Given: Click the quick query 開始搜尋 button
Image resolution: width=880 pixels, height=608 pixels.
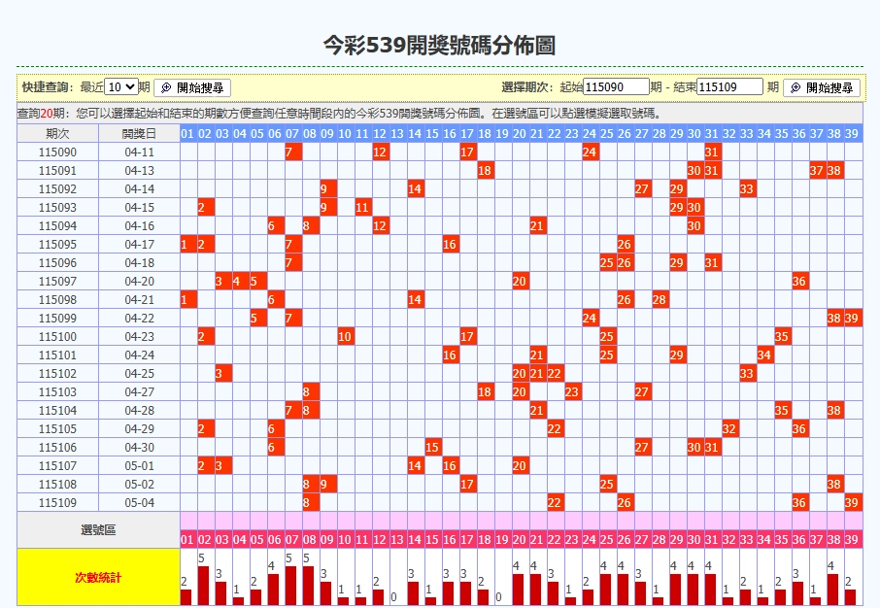Looking at the screenshot, I should point(192,87).
